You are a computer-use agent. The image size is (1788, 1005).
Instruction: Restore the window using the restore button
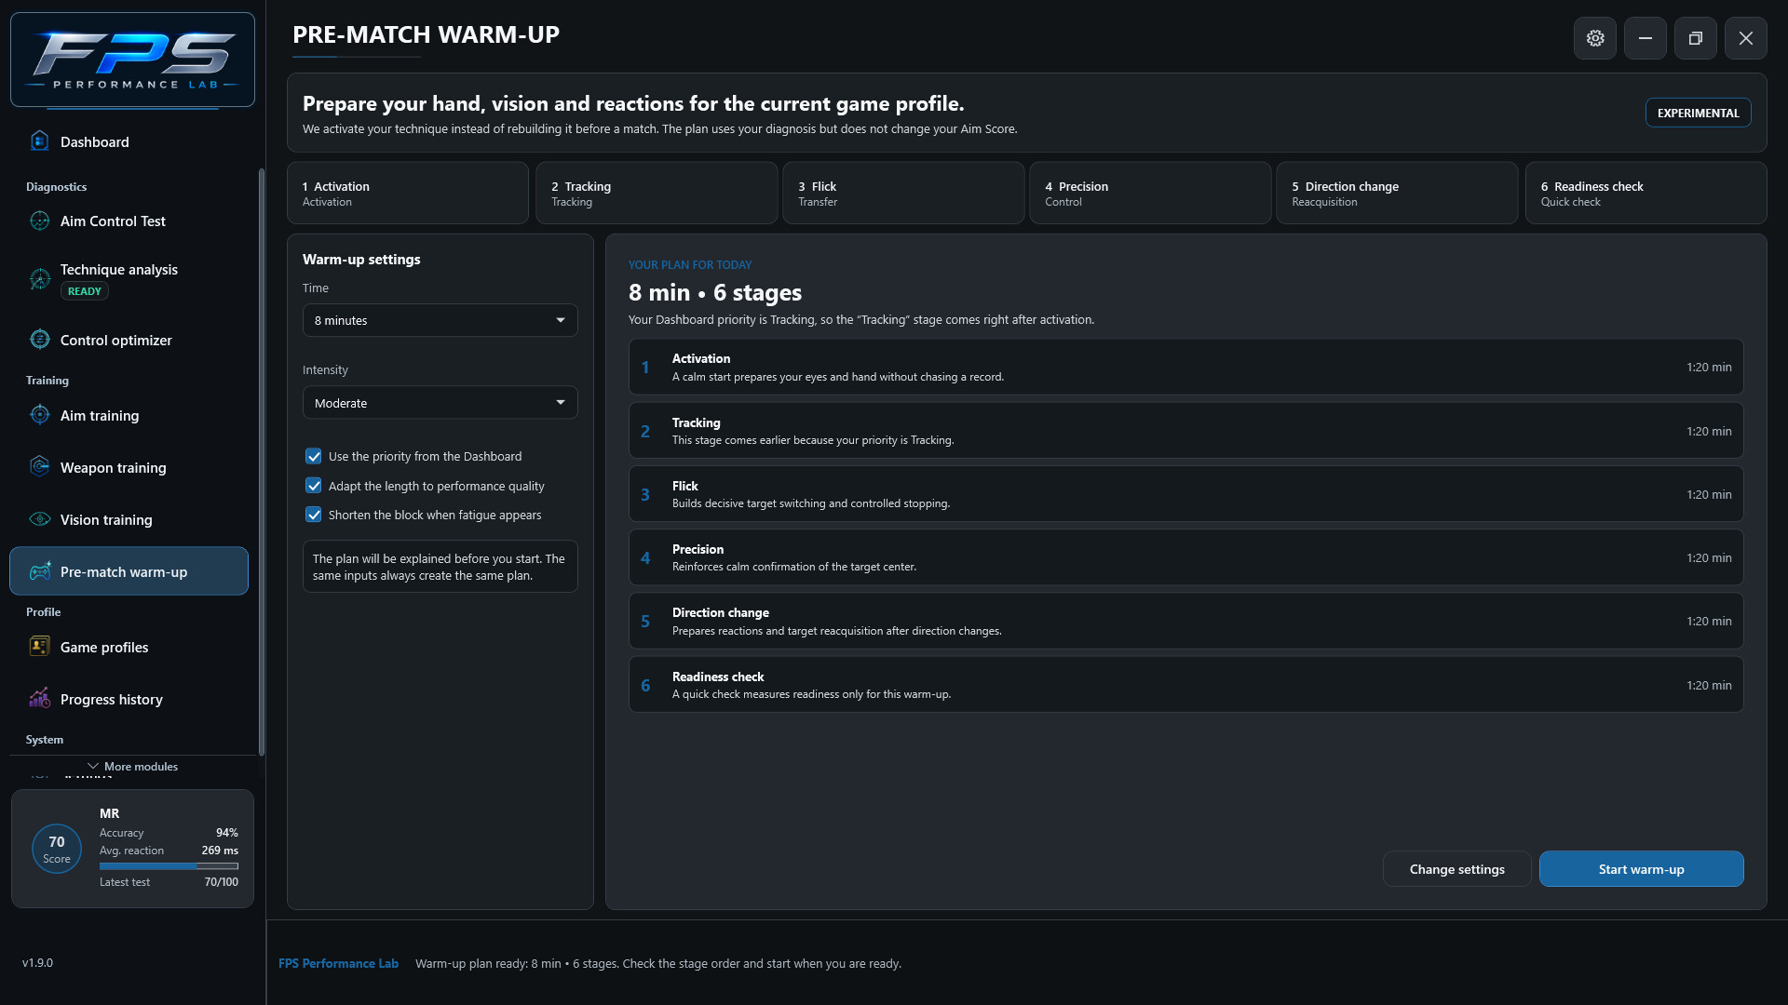[1696, 38]
